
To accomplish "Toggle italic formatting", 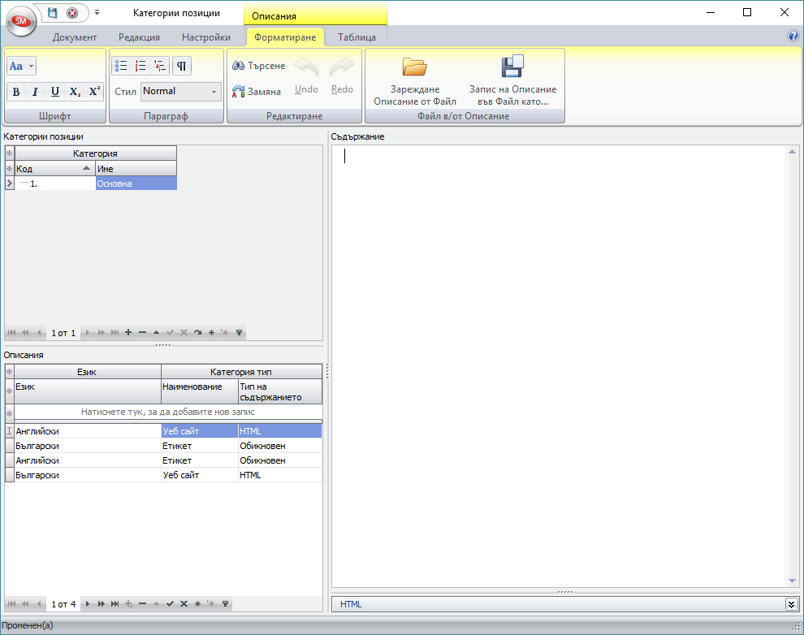I will (x=35, y=92).
